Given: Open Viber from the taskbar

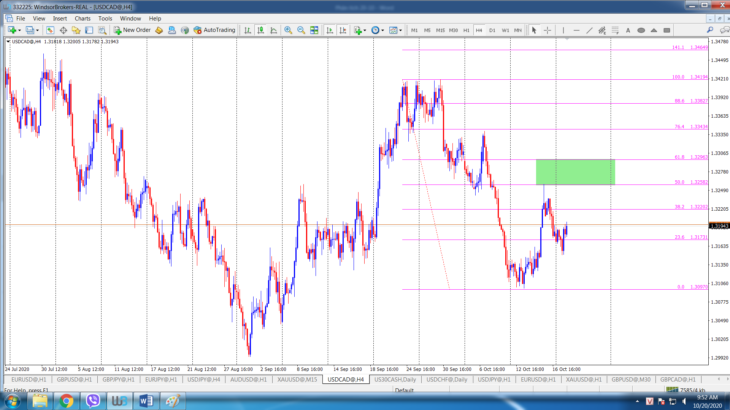Looking at the screenshot, I should pos(93,401).
